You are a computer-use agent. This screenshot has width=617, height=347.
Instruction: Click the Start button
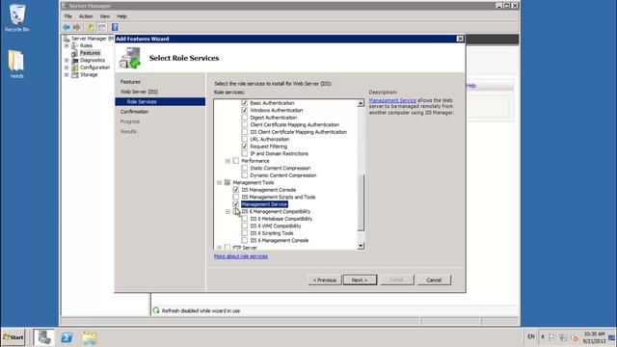click(13, 337)
